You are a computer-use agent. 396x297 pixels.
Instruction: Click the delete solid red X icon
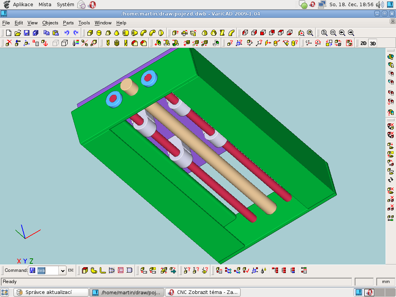(x=9, y=43)
